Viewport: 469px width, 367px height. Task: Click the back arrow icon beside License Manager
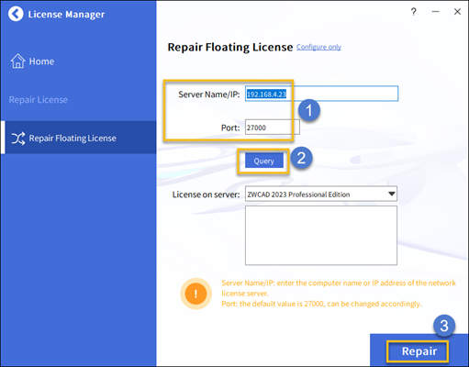[x=16, y=14]
